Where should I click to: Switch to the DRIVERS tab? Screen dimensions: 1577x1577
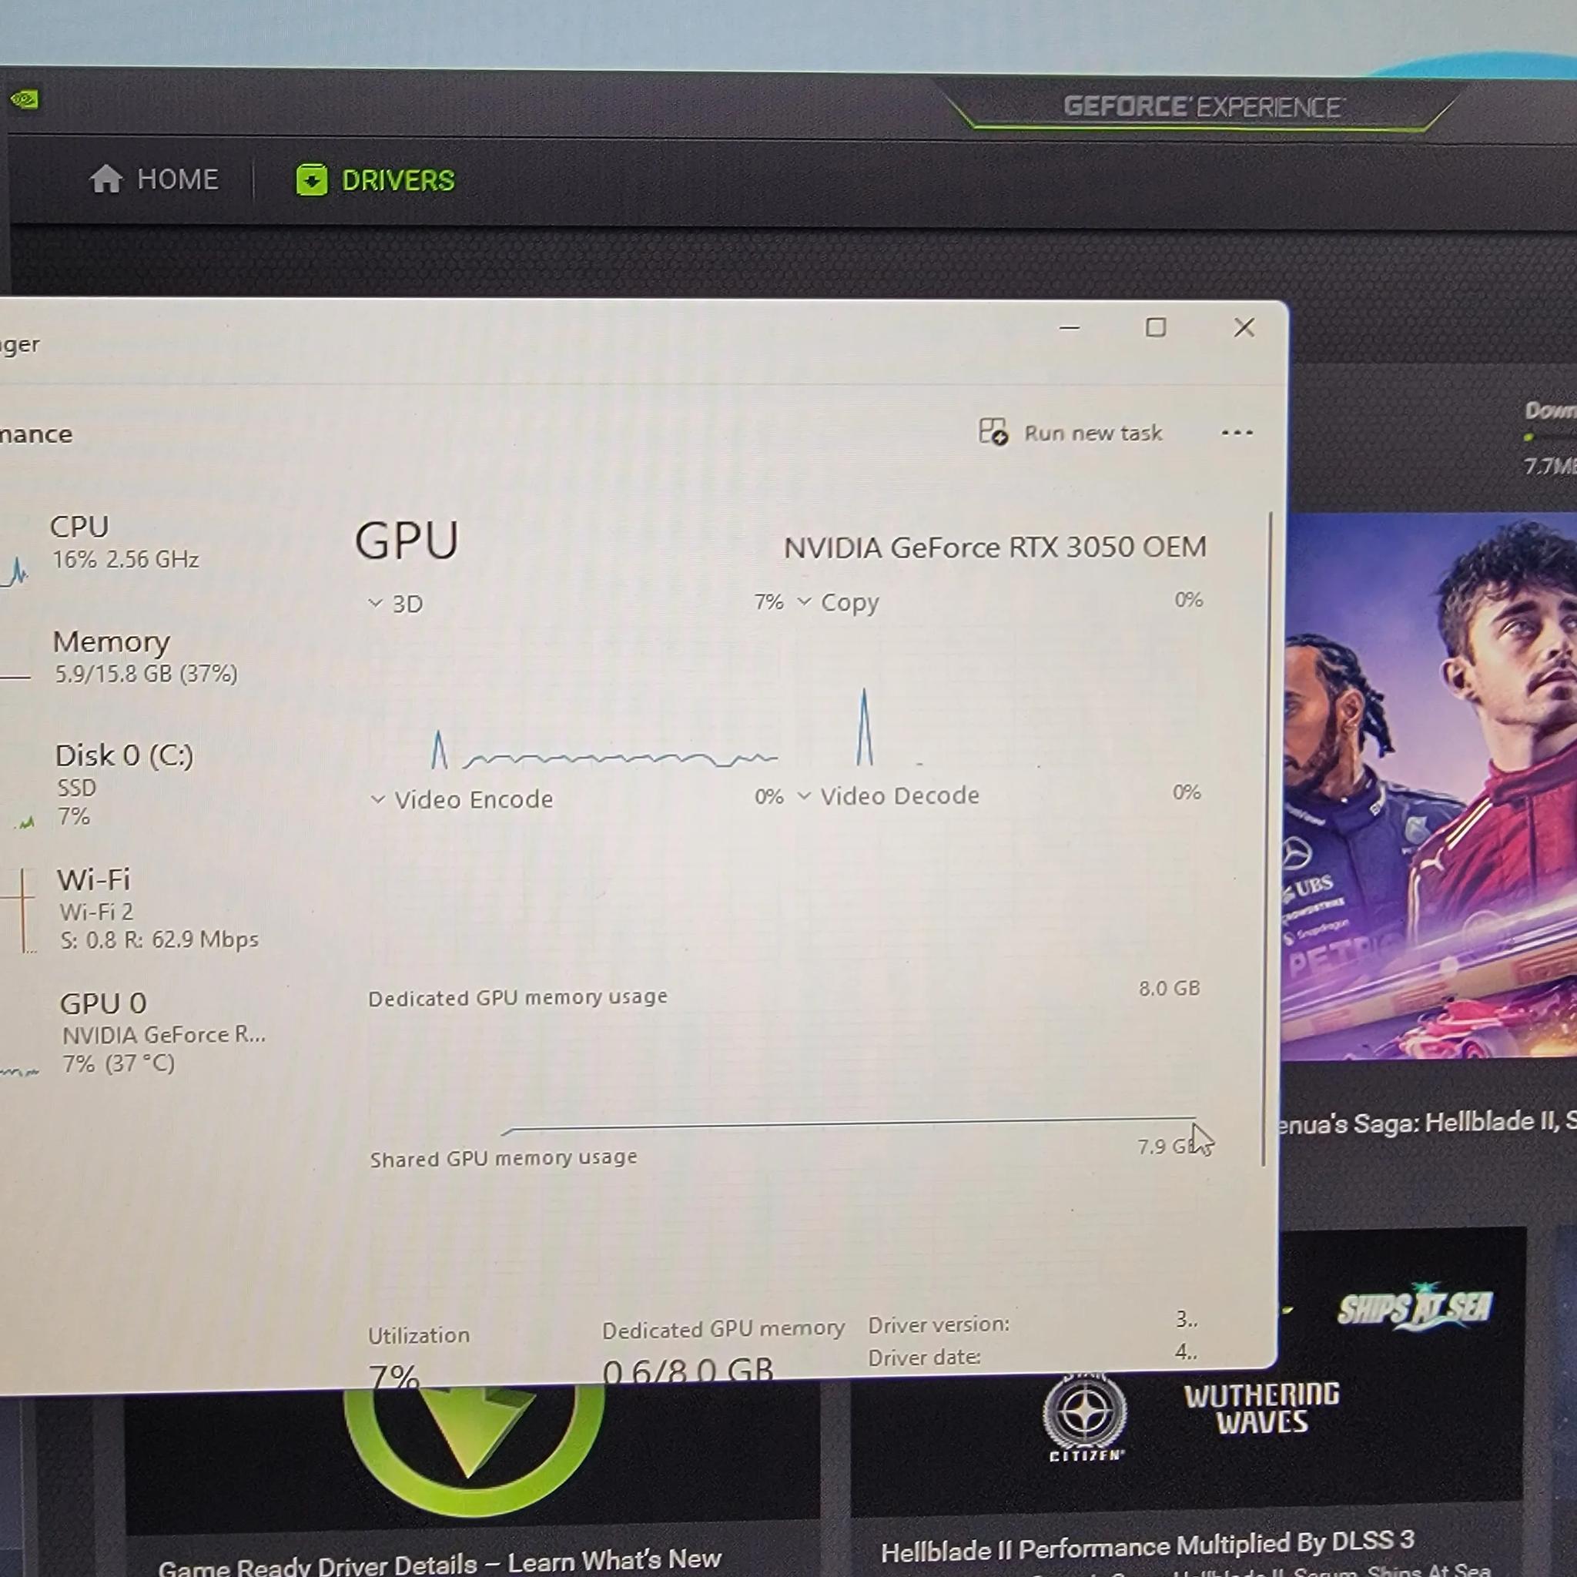(397, 179)
